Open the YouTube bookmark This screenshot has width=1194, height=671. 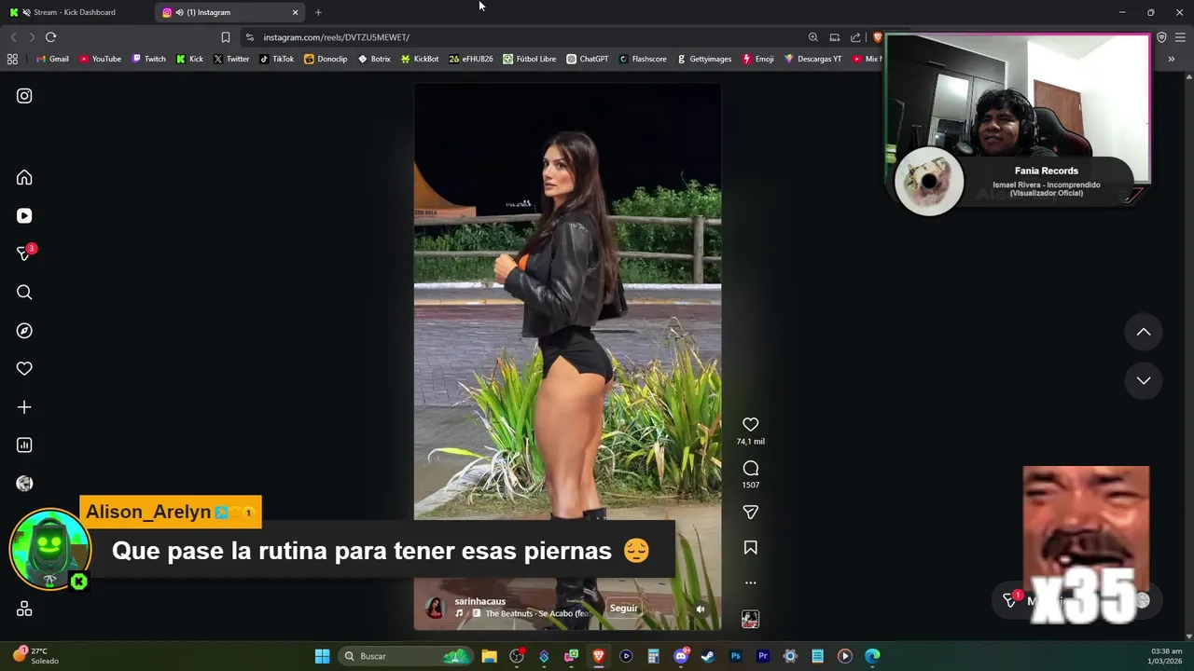(x=100, y=59)
